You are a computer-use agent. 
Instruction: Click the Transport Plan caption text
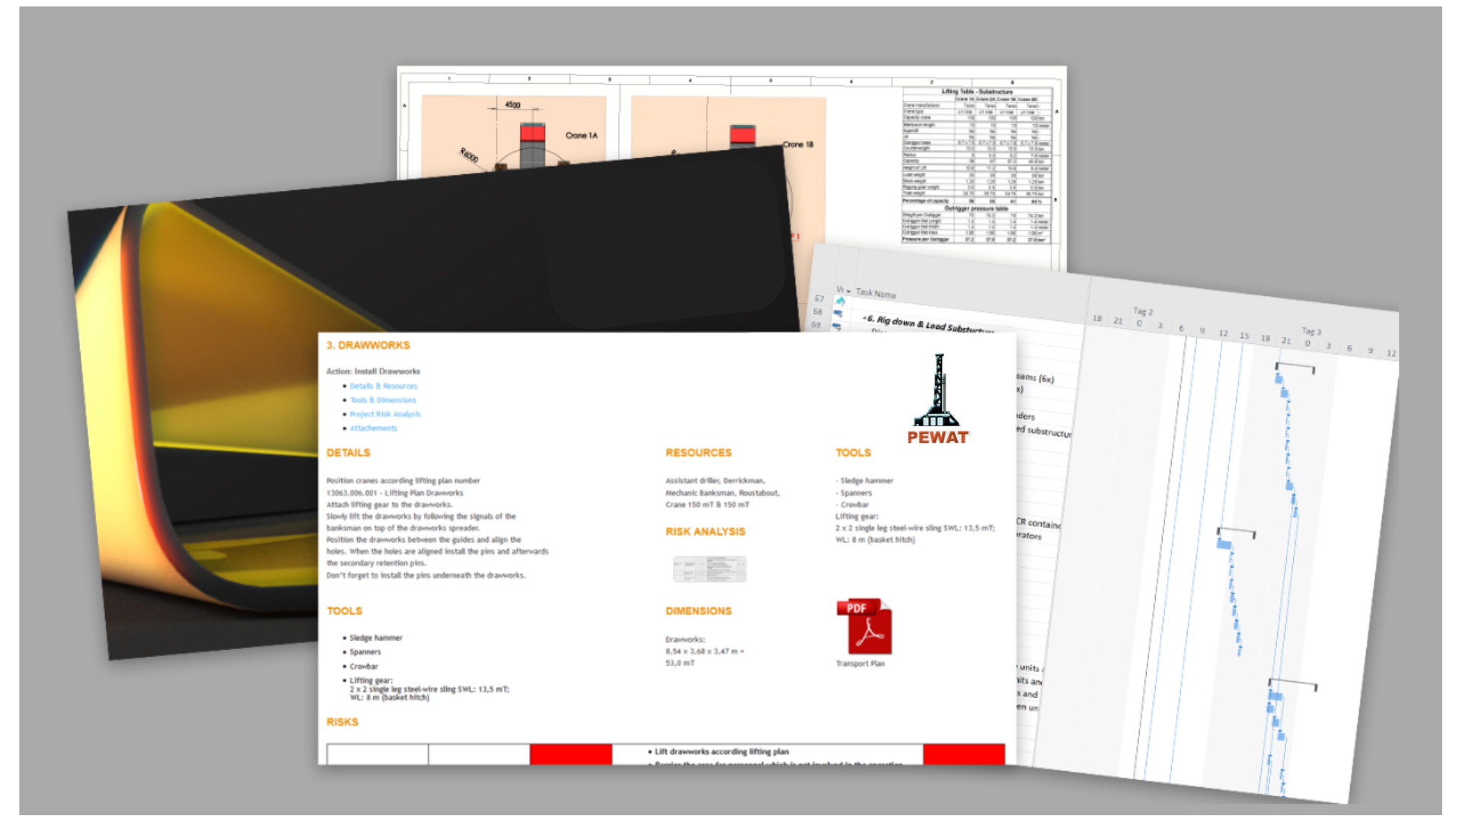click(x=860, y=664)
